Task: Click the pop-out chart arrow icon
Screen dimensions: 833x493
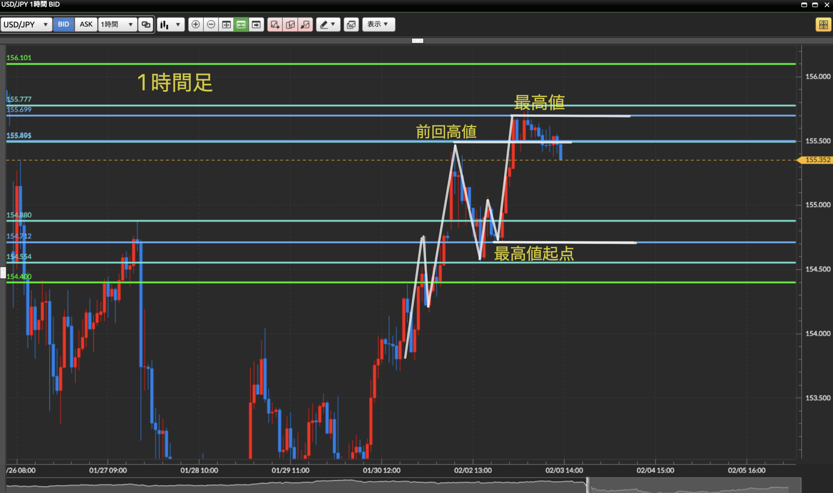Action: point(305,24)
